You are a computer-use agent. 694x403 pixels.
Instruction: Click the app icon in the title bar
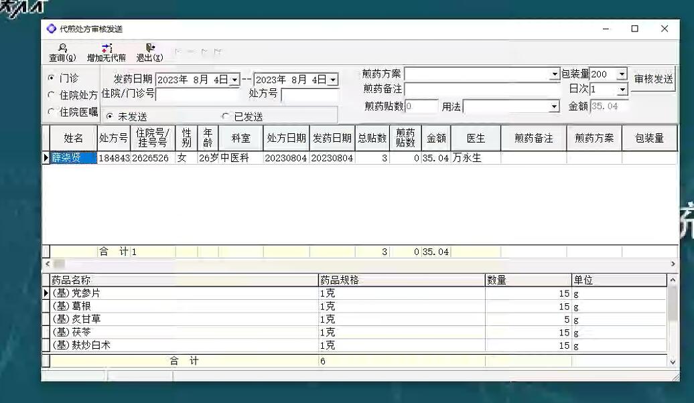click(x=52, y=29)
